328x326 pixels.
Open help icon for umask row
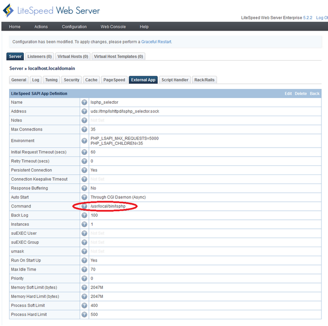[x=84, y=251]
